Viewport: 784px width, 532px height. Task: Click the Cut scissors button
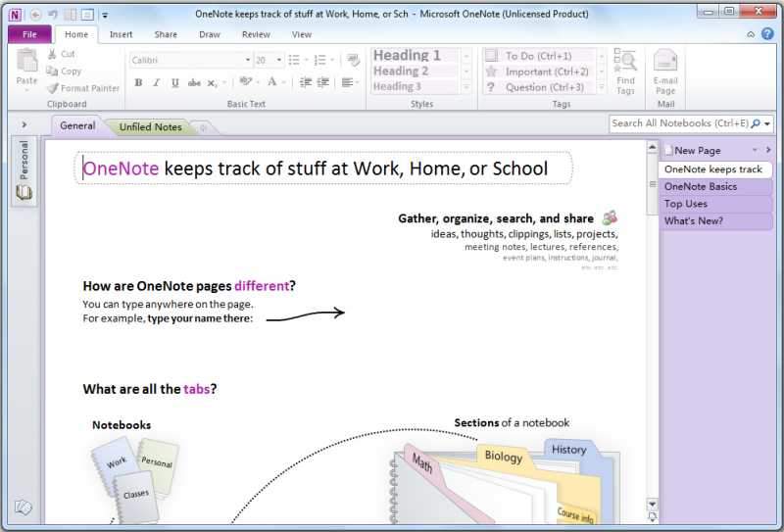[x=61, y=54]
